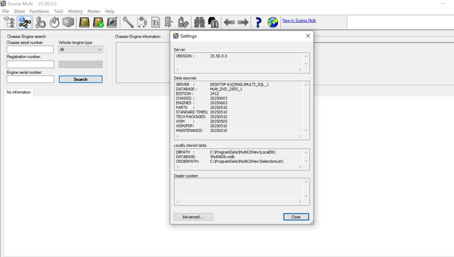Screen dimensions: 454x257
Task: Select the oil bottle icon
Action: [x=183, y=23]
